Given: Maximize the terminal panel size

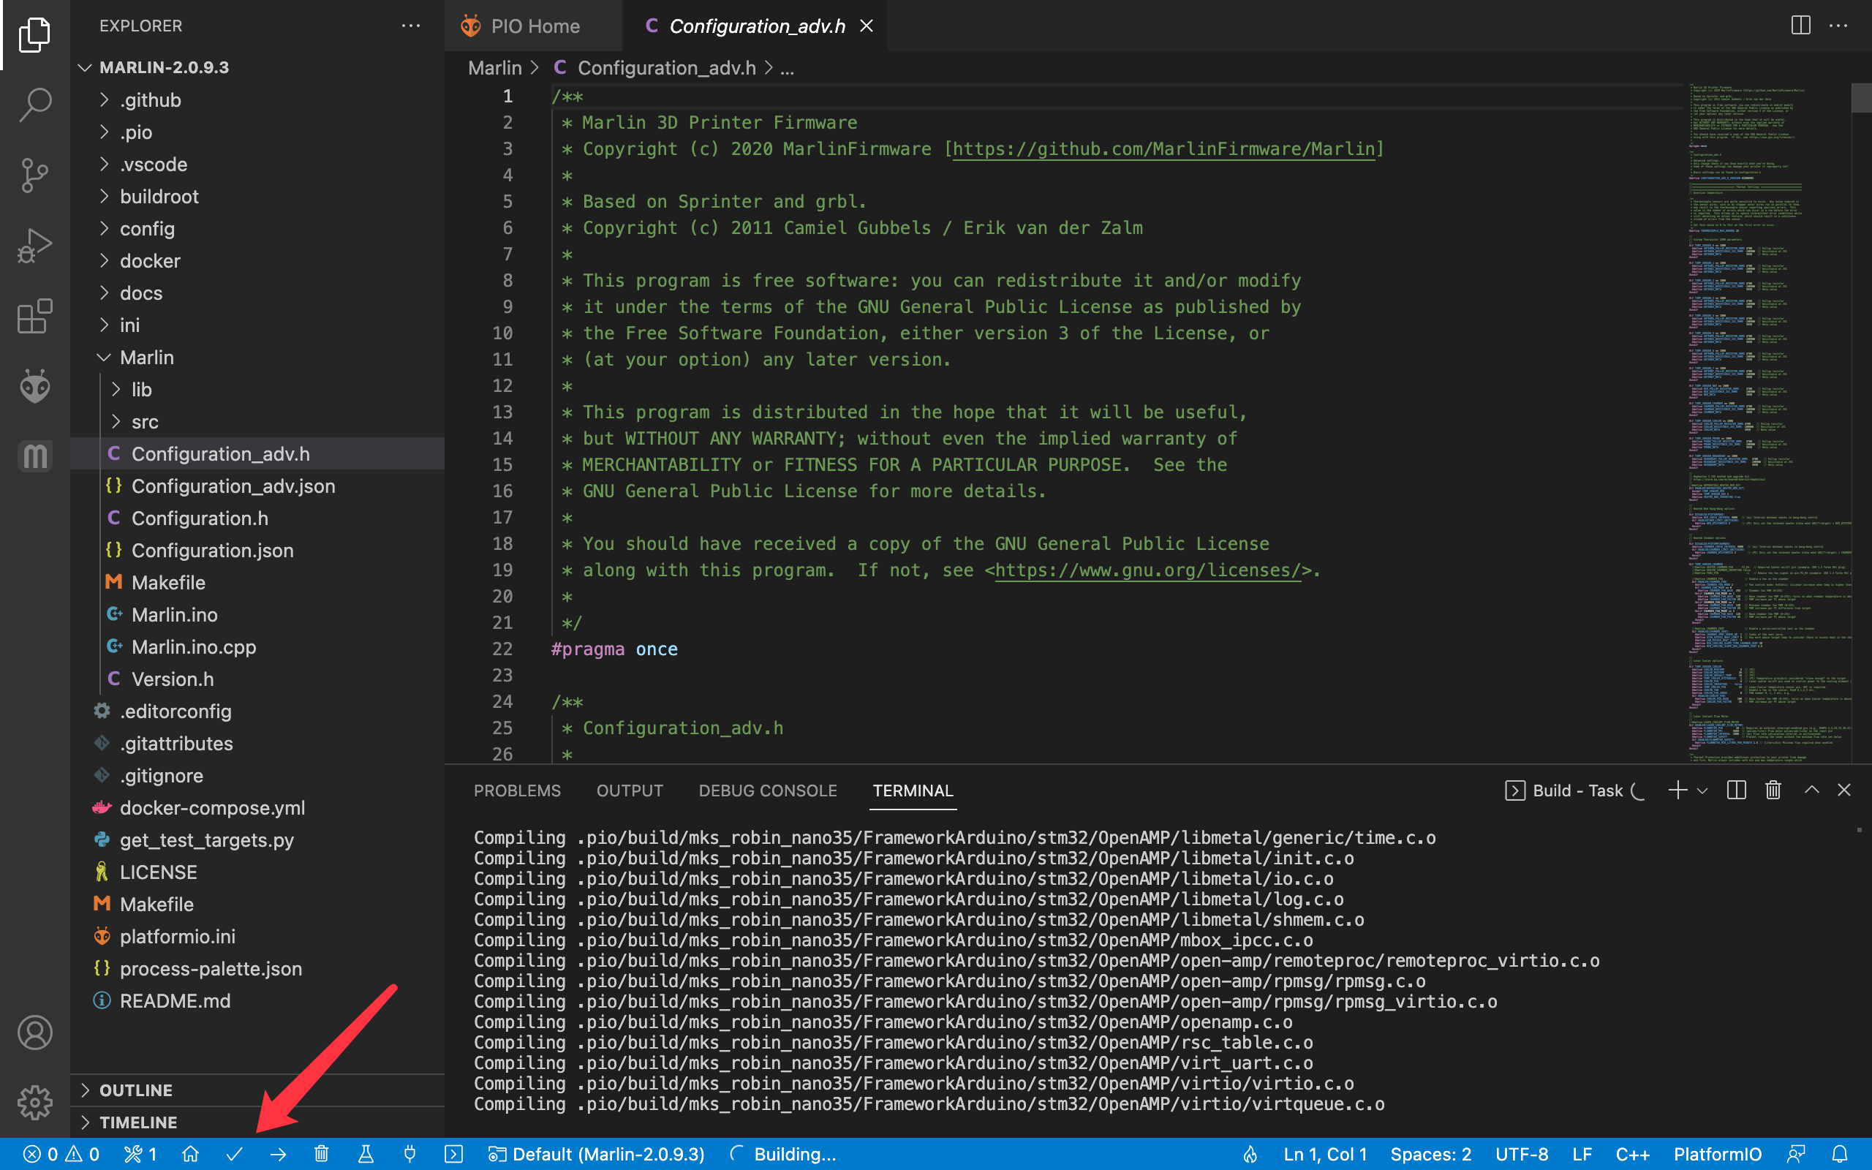Looking at the screenshot, I should (1811, 790).
